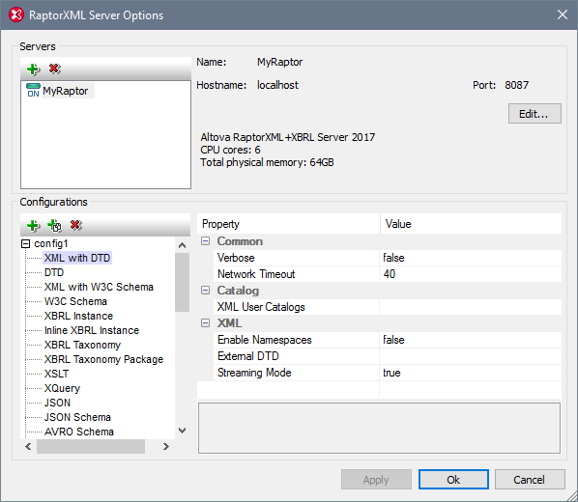Click the configuration list scroll down arrow
The width and height of the screenshot is (578, 502).
click(x=182, y=431)
